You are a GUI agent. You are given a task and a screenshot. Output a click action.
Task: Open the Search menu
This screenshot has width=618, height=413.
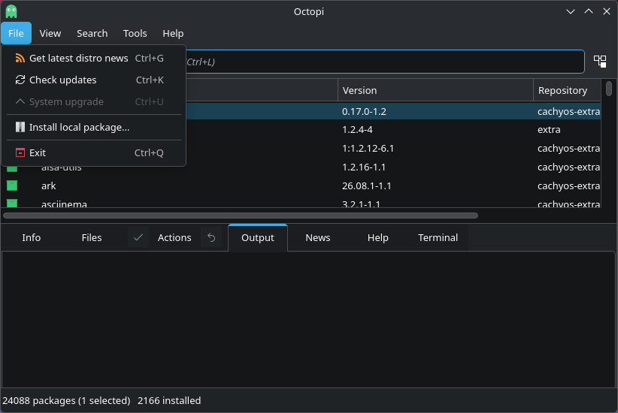point(92,34)
